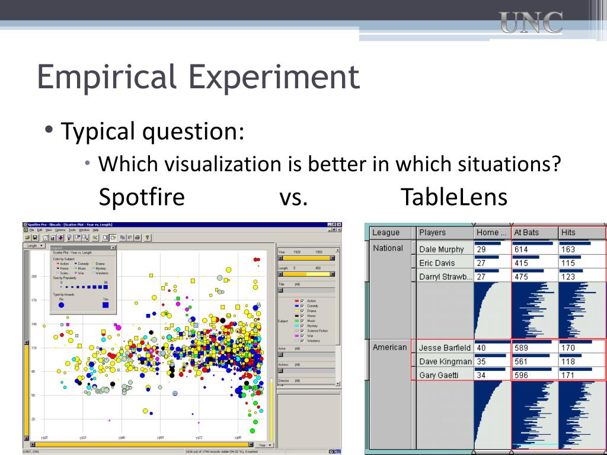The image size is (607, 455).
Task: Click the question mark help icon
Action: 148,238
